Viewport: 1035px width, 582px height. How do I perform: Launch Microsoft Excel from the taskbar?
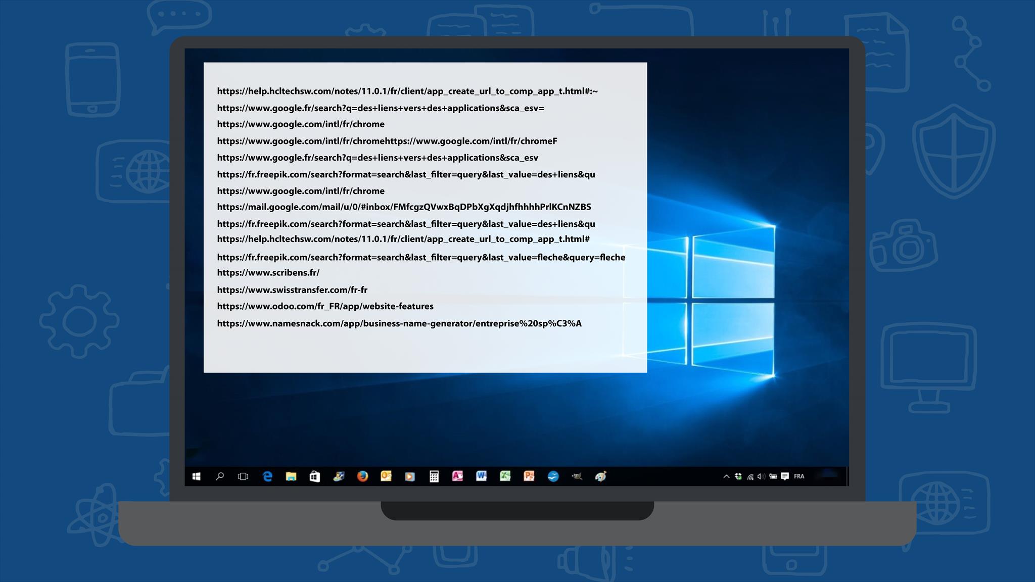[x=505, y=476]
